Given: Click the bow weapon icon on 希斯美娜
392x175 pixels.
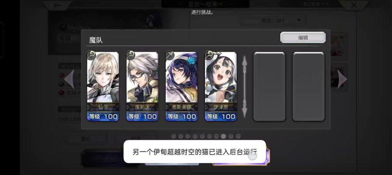Looking at the screenshot, I should coord(170,55).
